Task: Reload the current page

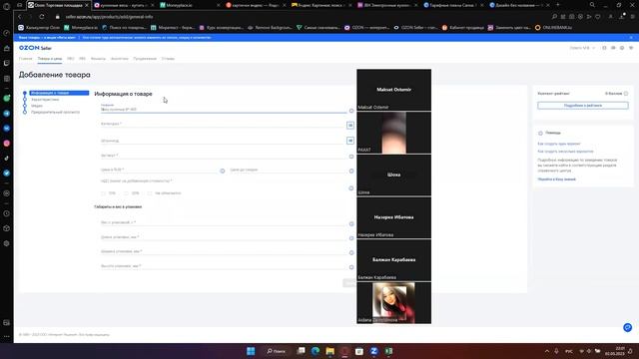Action: coord(42,17)
